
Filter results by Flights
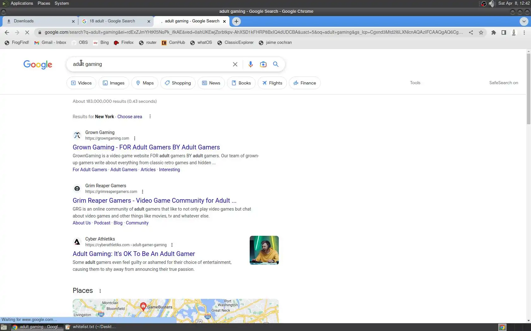click(272, 83)
